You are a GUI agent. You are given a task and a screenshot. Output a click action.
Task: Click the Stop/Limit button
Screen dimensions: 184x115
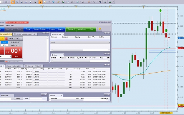tap(9, 29)
